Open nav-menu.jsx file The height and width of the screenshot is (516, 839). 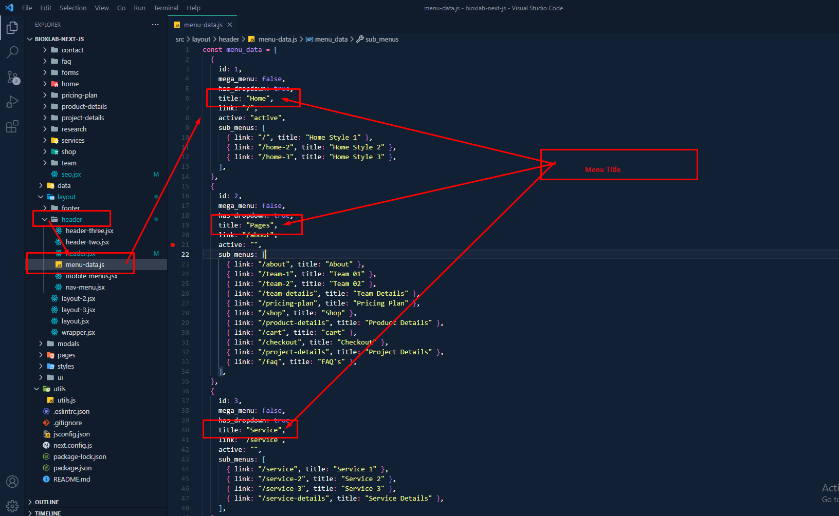pyautogui.click(x=85, y=288)
